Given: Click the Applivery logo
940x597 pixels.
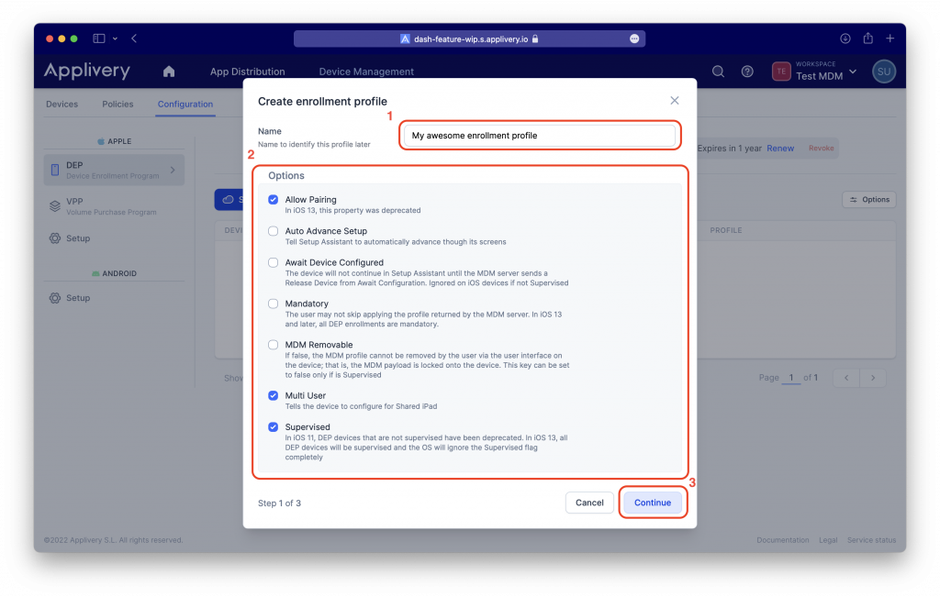Looking at the screenshot, I should [x=87, y=71].
